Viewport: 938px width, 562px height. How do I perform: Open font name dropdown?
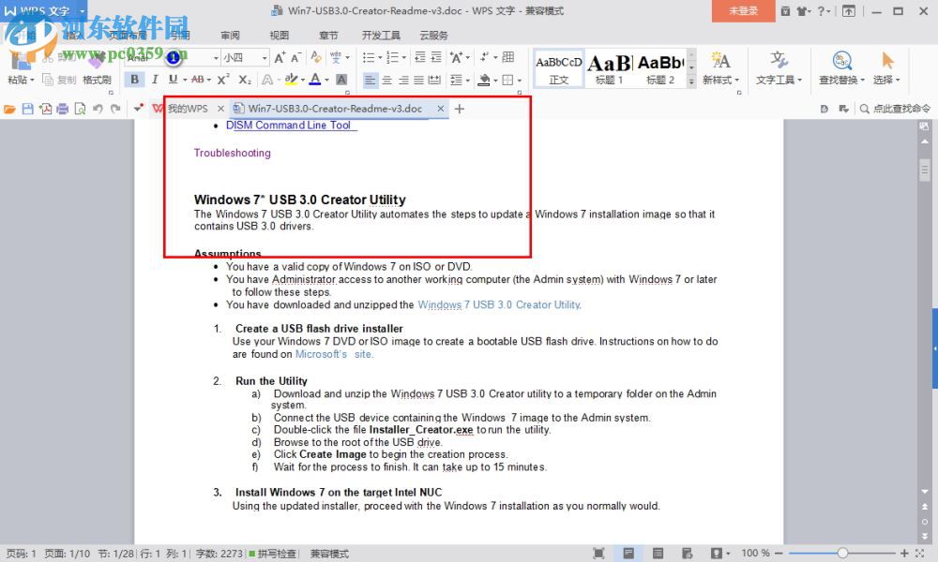tap(216, 58)
